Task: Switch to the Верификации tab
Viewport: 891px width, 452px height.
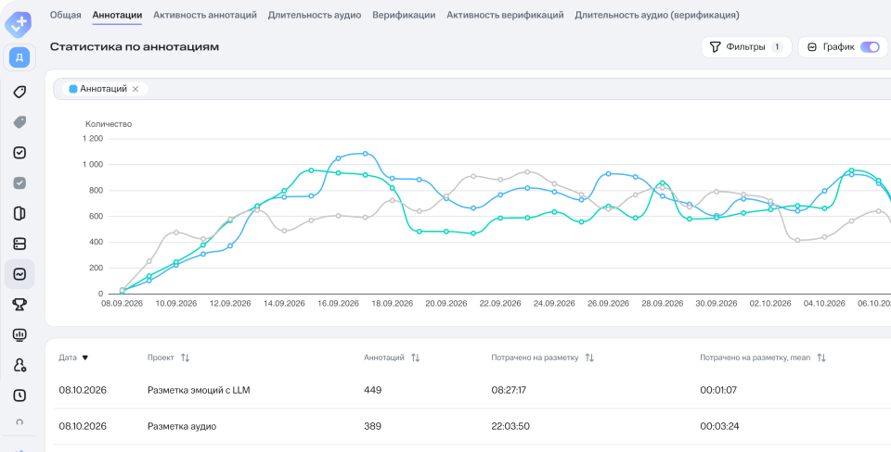Action: [x=404, y=16]
